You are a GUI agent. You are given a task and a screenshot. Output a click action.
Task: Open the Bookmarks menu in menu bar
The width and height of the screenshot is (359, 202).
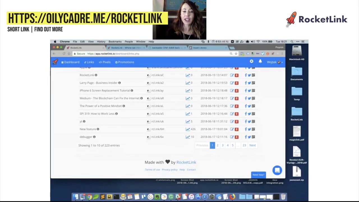(x=115, y=42)
